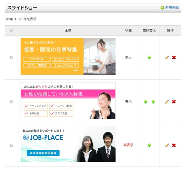Viewport: 186px width, 170px height.
Task: Check the box for the 接客・販売 slide row
Action: [12, 57]
